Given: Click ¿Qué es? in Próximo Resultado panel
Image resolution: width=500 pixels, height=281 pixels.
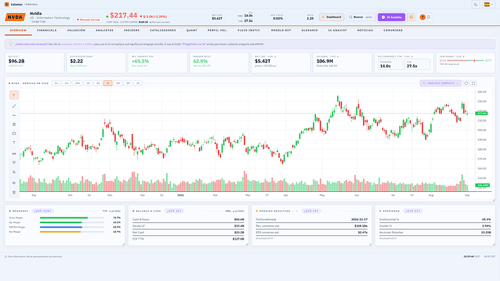Looking at the screenshot, I should click(311, 211).
